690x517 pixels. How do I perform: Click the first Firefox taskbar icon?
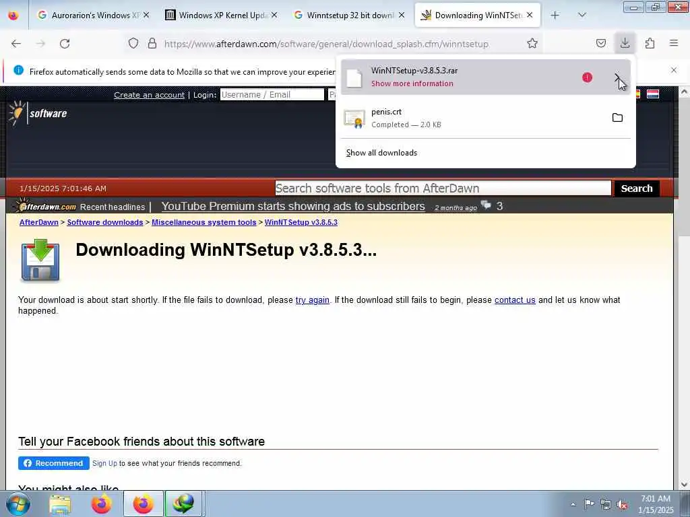tap(102, 504)
